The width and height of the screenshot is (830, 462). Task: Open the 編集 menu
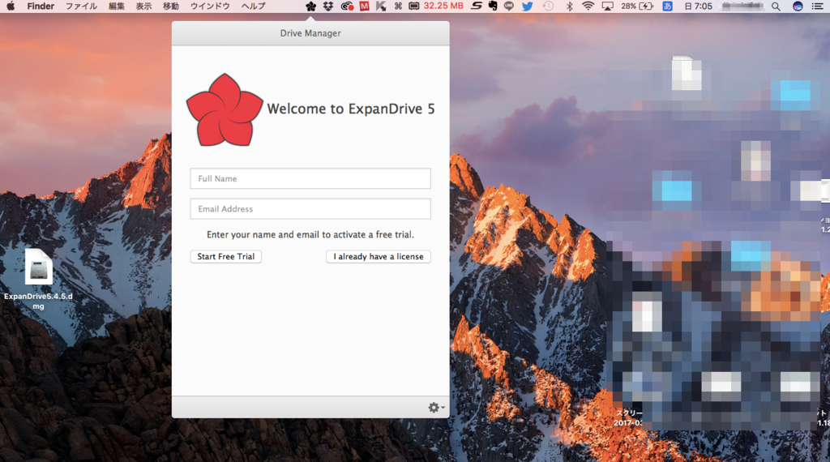pyautogui.click(x=117, y=6)
